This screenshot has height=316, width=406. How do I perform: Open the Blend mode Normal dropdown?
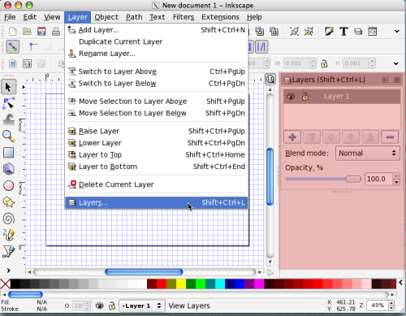(367, 154)
